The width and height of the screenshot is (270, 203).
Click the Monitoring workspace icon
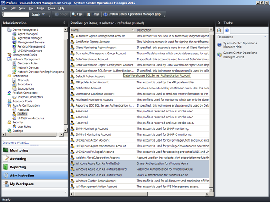[x=6, y=150]
